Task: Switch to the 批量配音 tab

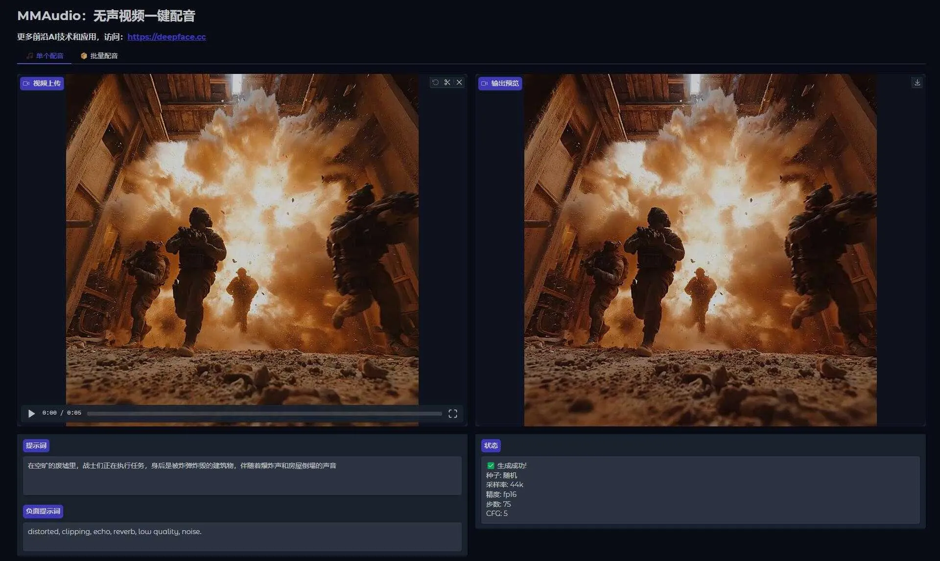Action: click(x=99, y=56)
